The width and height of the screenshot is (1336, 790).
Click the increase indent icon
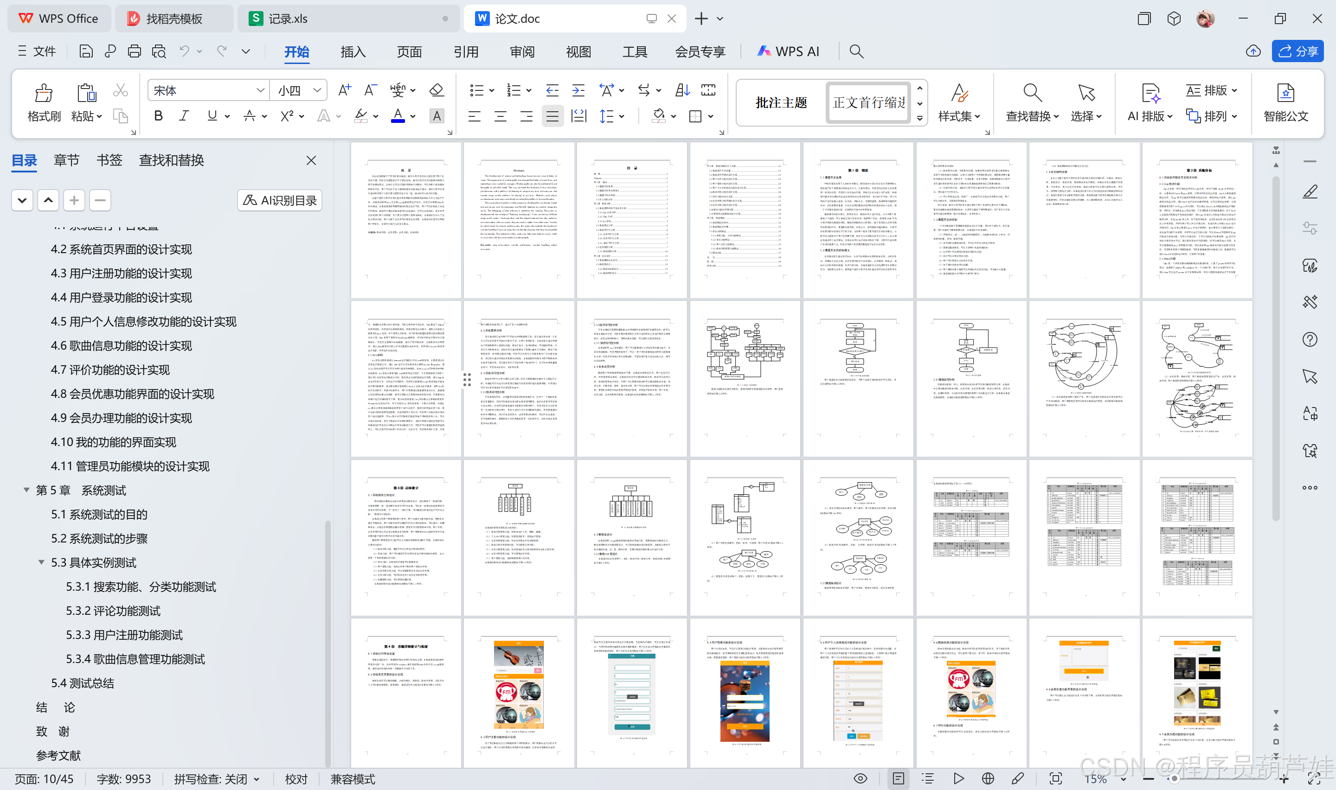tap(578, 90)
